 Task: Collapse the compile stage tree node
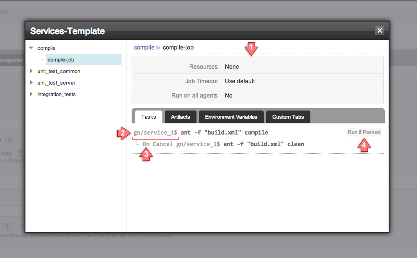[x=31, y=48]
